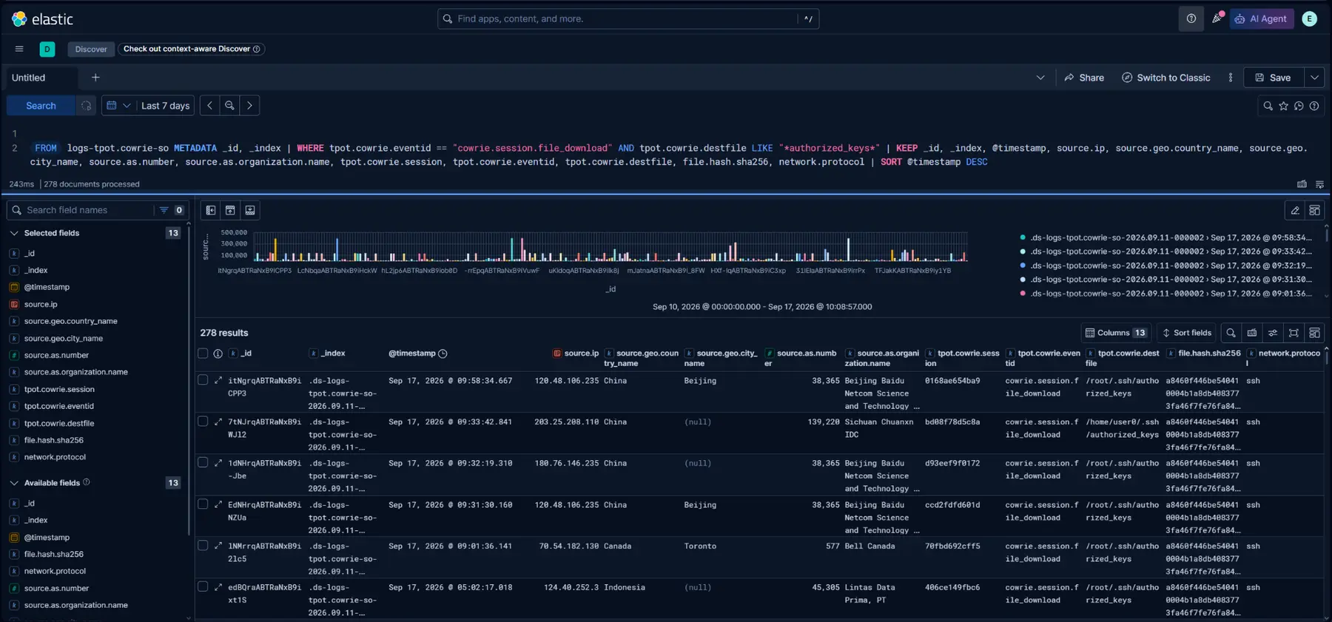Toggle the select-all rows checkbox in header
1332x622 pixels.
[203, 354]
